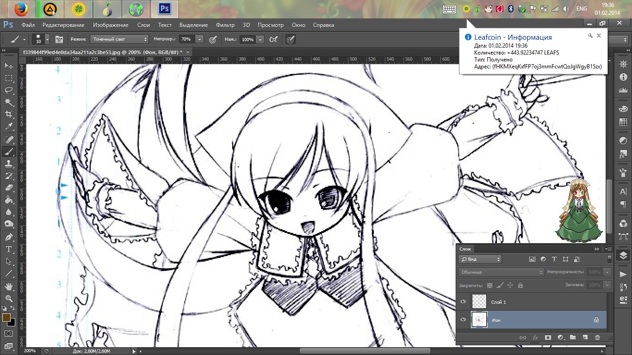Toggle visibility of the Фон layer

coord(463,319)
